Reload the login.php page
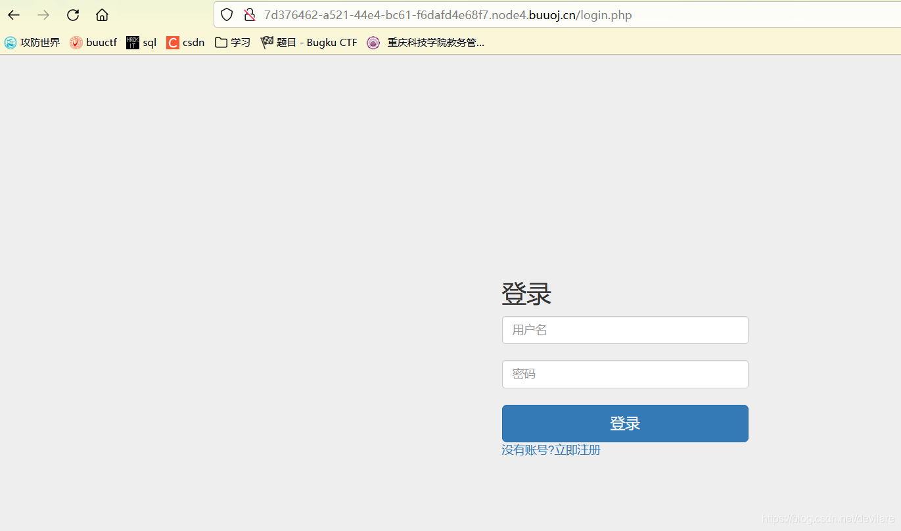901x531 pixels. 72,14
